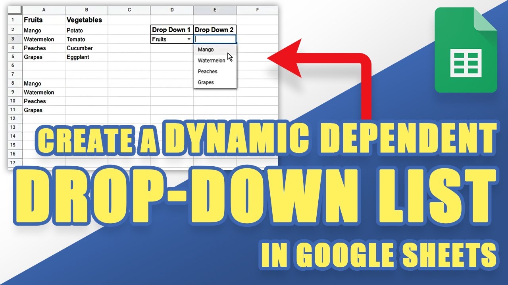Image resolution: width=508 pixels, height=285 pixels.
Task: Select the Grapes cell in row 5
Action: tap(44, 57)
